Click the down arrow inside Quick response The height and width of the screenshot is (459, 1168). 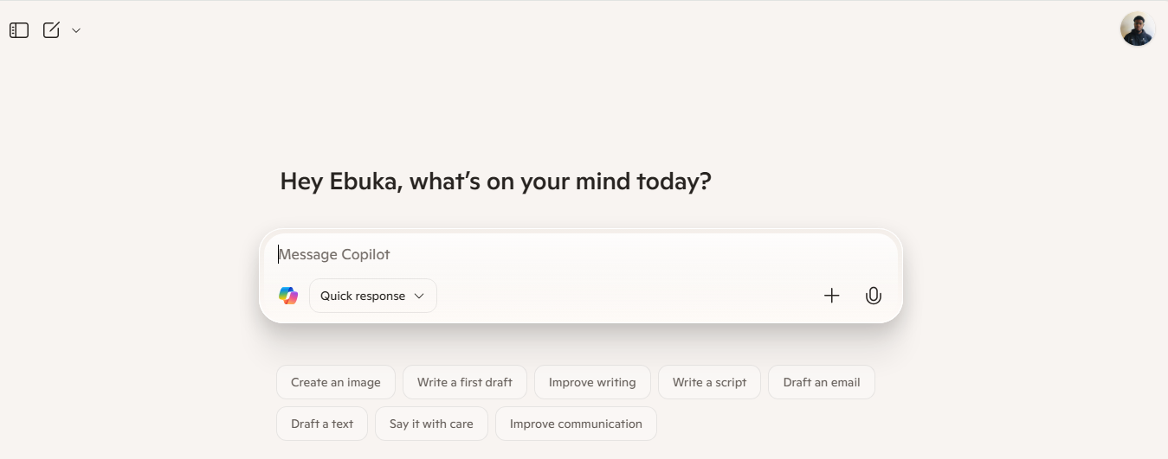[x=419, y=296]
